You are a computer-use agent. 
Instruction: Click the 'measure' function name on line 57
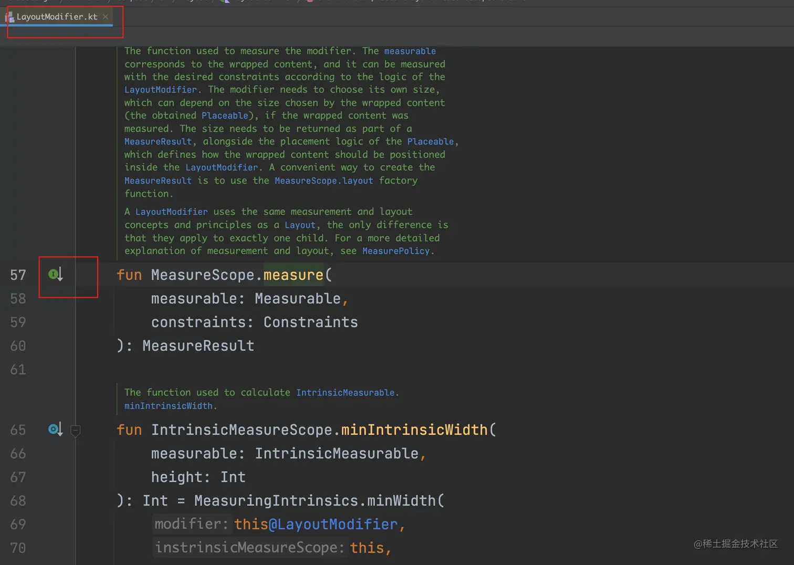click(x=294, y=275)
